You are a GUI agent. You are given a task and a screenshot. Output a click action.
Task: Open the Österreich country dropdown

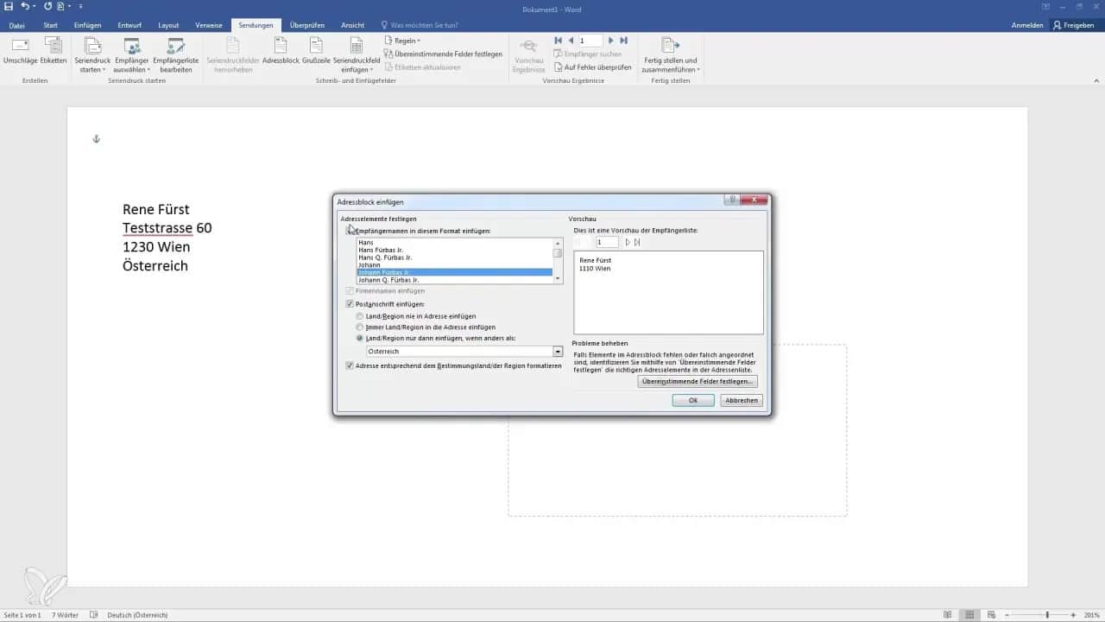[558, 352]
